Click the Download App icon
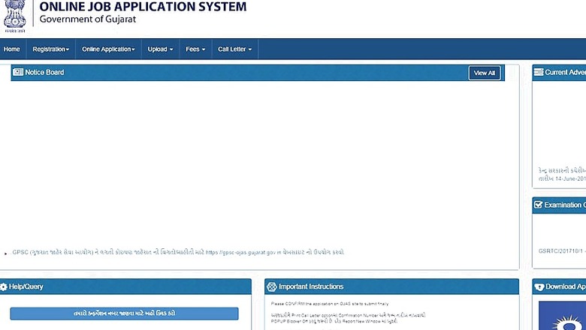Viewport: 586px width, 330px height. (x=539, y=287)
